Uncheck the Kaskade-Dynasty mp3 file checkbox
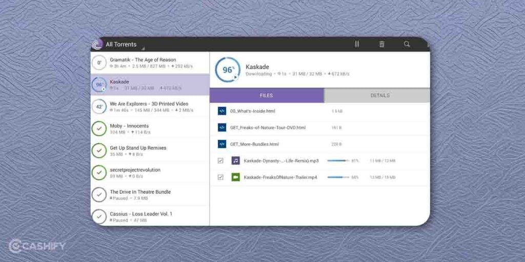The image size is (525, 262). coord(220,161)
